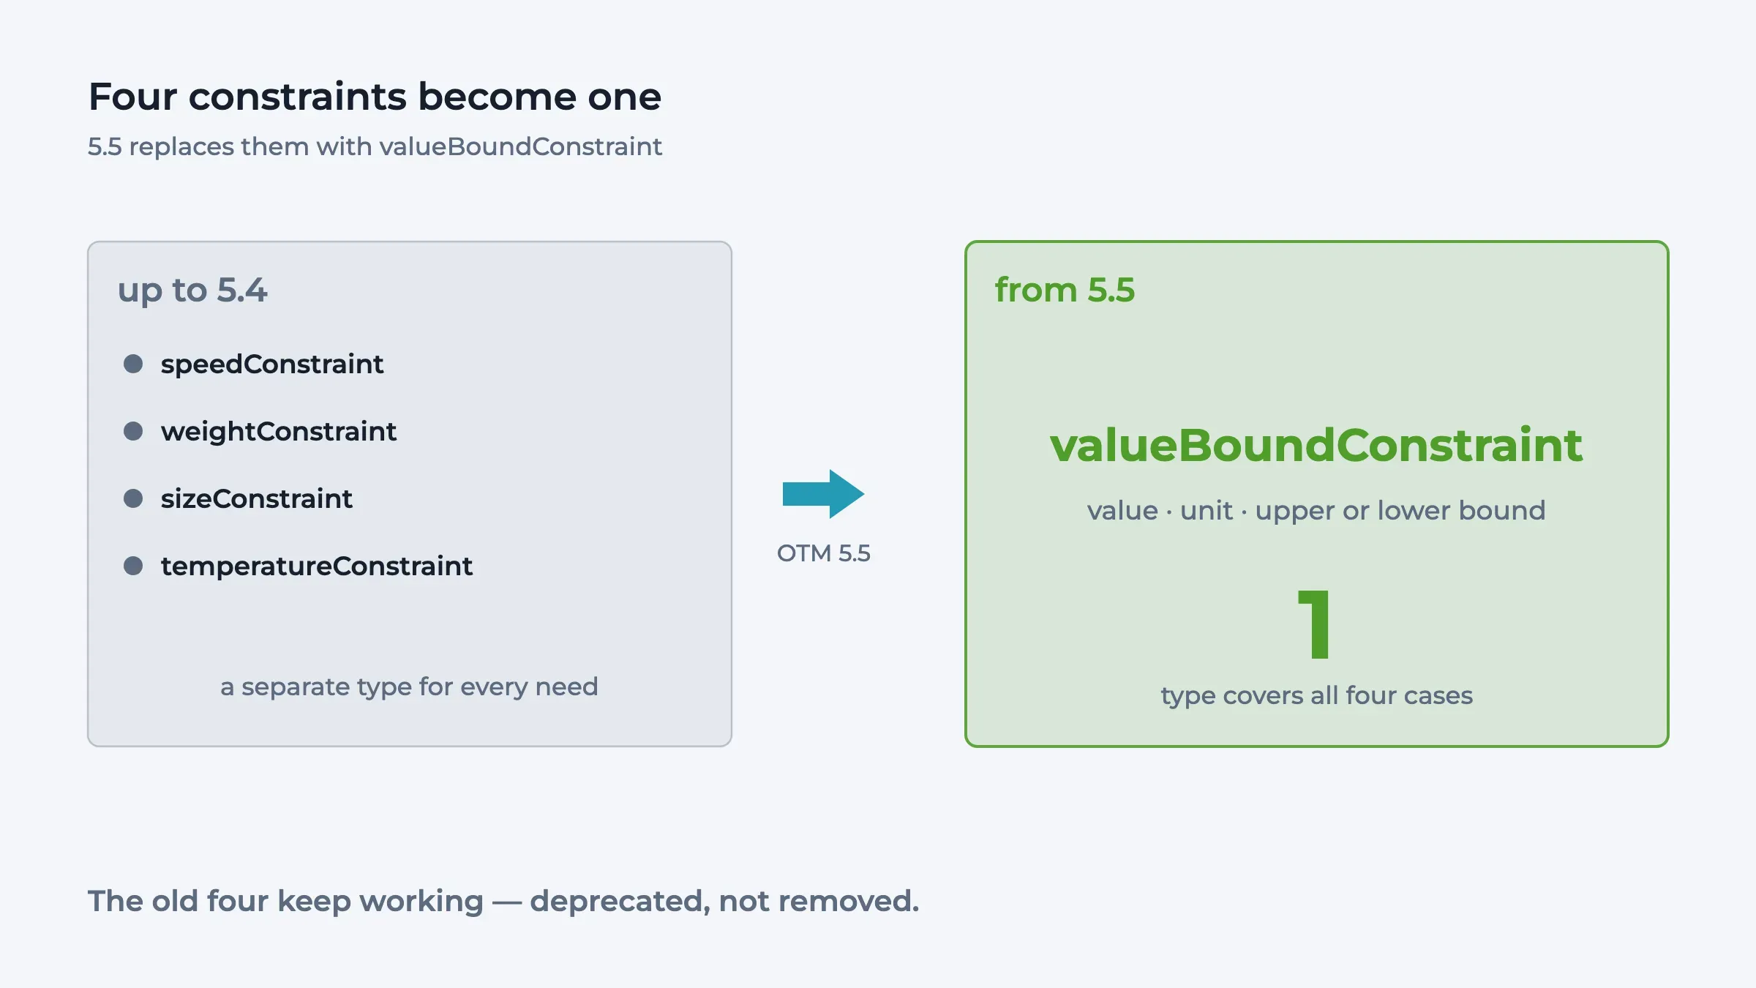1756x988 pixels.
Task: Click the temperatureConstraint list item text
Action: point(317,566)
